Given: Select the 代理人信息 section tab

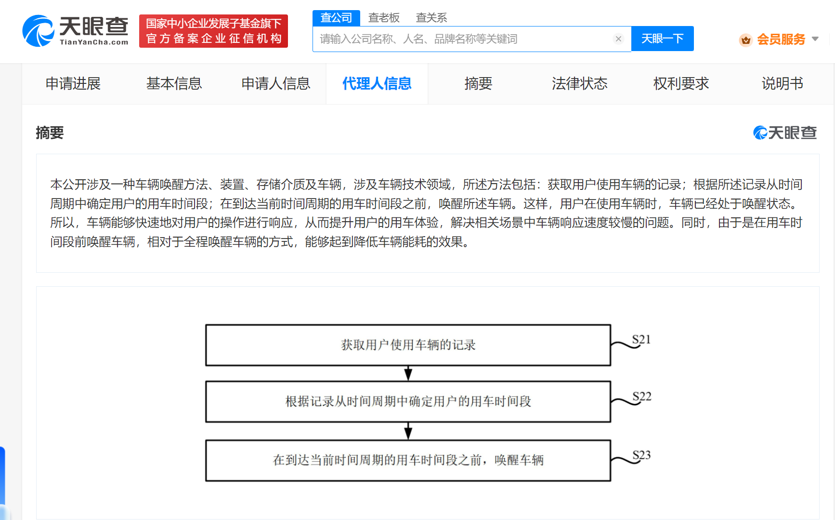Looking at the screenshot, I should [377, 84].
